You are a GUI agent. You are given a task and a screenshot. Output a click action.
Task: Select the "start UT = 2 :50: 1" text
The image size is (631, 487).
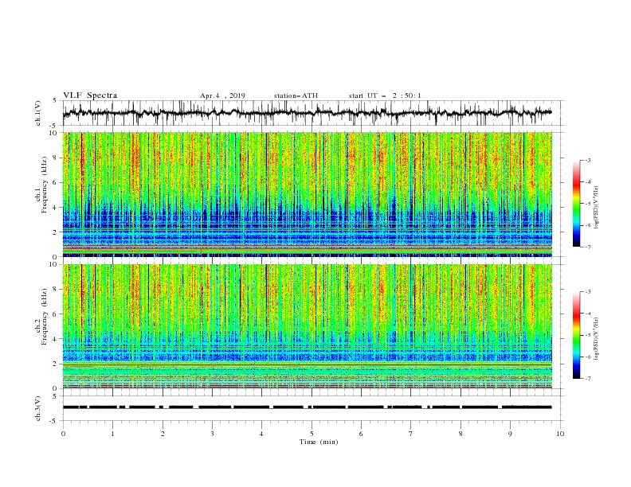(x=385, y=95)
